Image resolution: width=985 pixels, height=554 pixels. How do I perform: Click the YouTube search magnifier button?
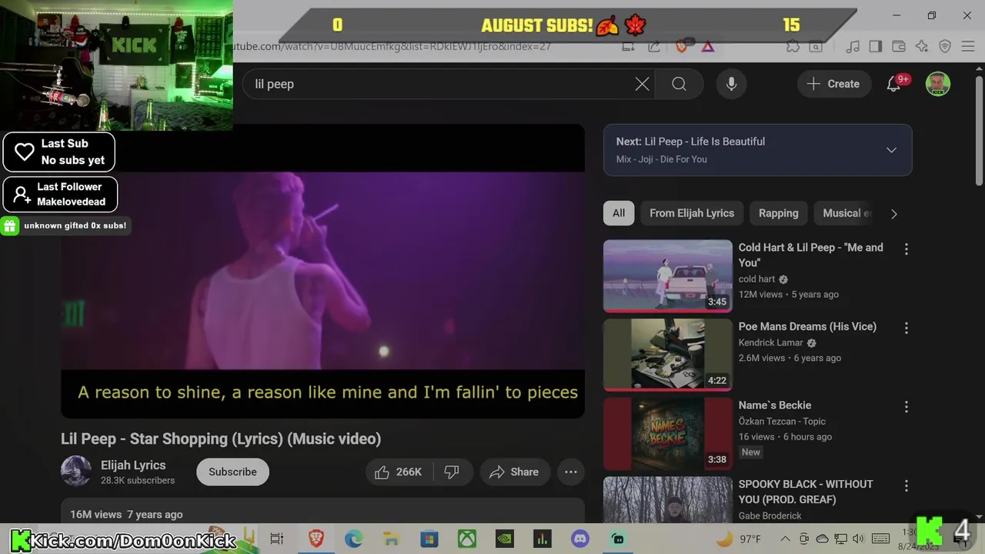[679, 84]
